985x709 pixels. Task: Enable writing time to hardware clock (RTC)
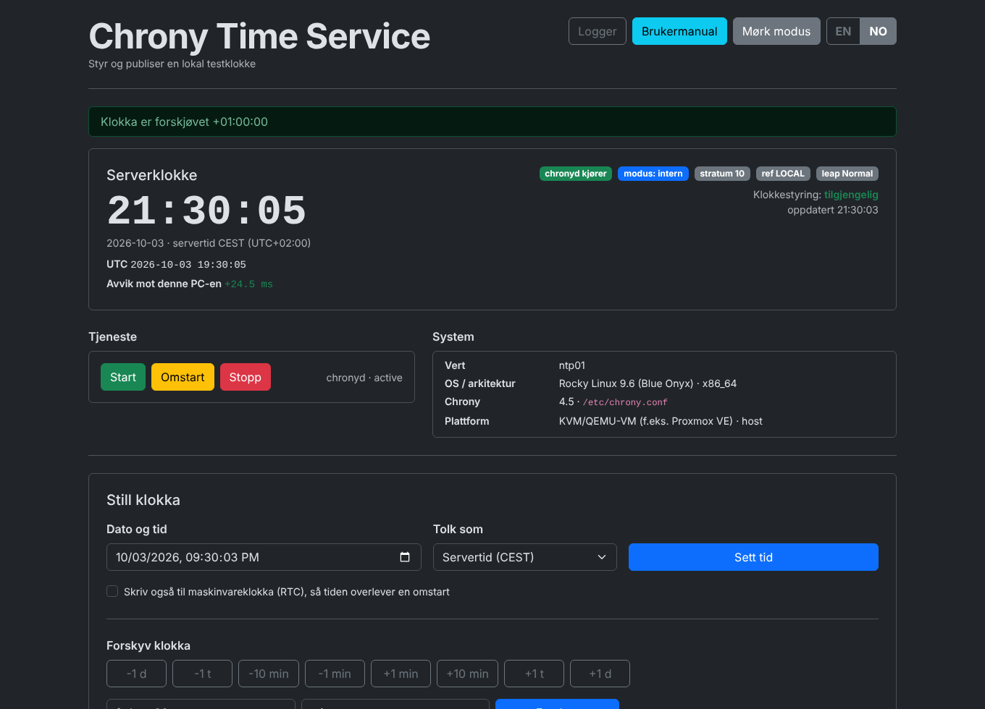112,591
